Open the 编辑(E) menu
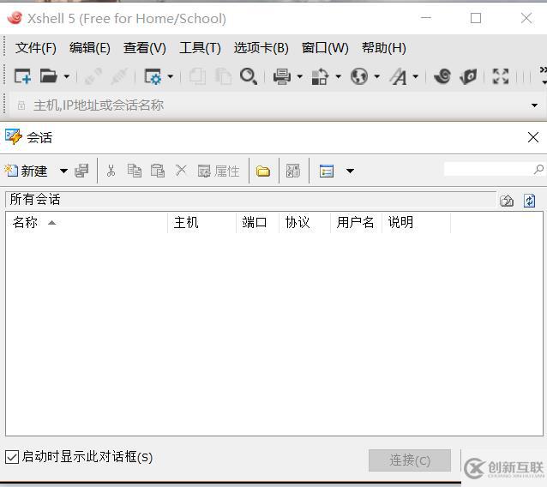The width and height of the screenshot is (547, 487). point(90,48)
